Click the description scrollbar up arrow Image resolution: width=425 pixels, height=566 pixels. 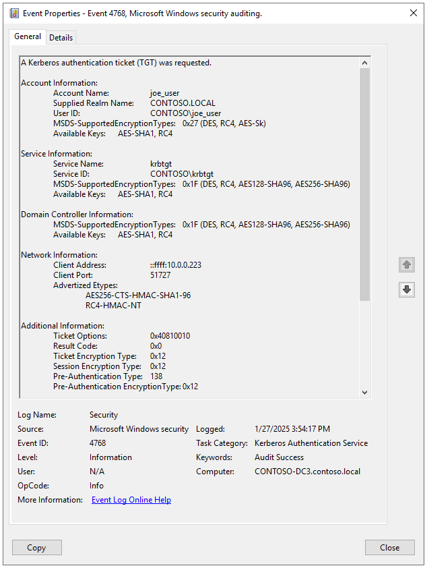click(364, 63)
